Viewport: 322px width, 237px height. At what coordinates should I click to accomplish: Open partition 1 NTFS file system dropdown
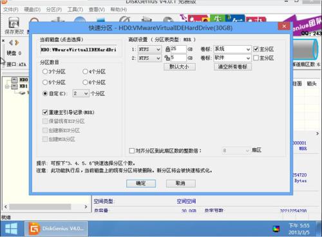click(149, 50)
